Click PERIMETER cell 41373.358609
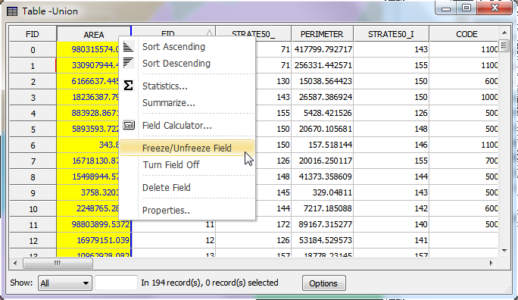The height and width of the screenshot is (300, 518). pos(323,177)
